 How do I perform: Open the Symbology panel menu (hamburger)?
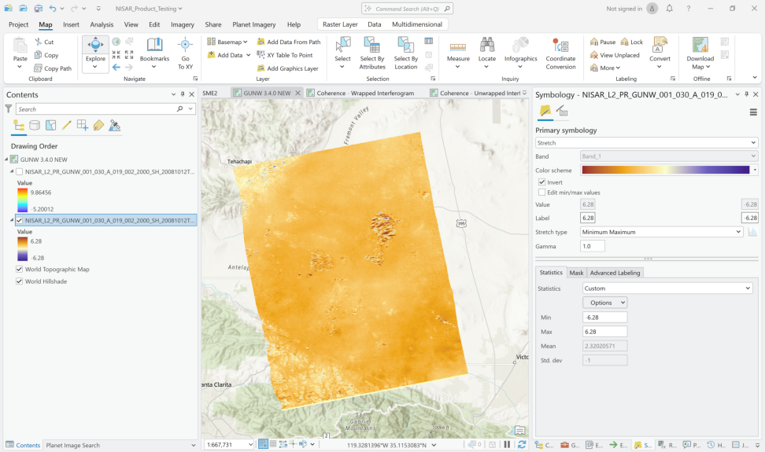pos(753,112)
